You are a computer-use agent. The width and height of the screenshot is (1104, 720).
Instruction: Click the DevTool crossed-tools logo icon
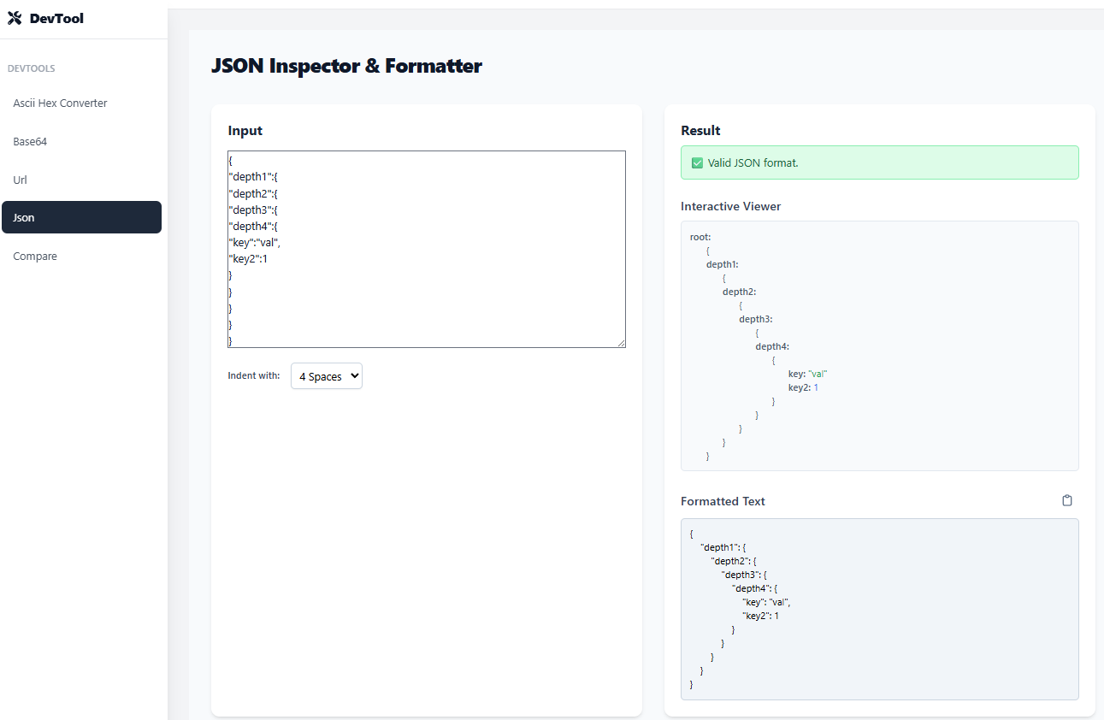pos(14,17)
